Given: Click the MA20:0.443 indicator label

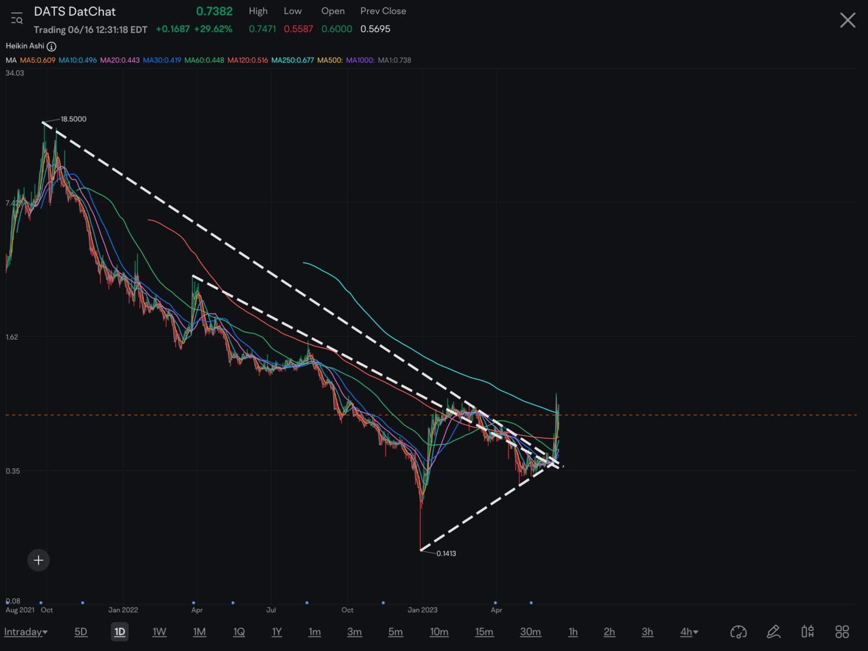Looking at the screenshot, I should click(120, 60).
